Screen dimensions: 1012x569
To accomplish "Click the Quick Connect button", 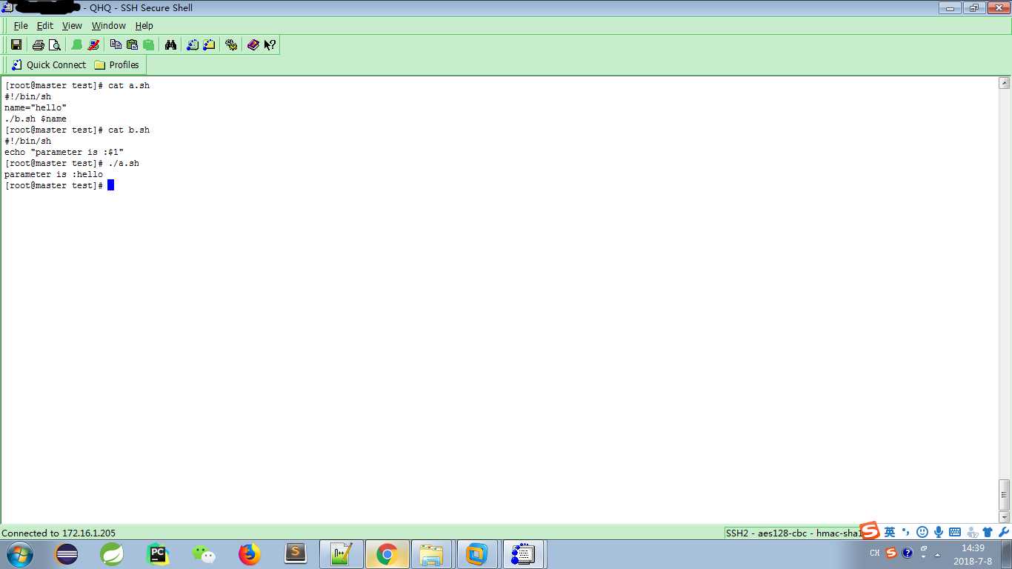I will coord(49,65).
